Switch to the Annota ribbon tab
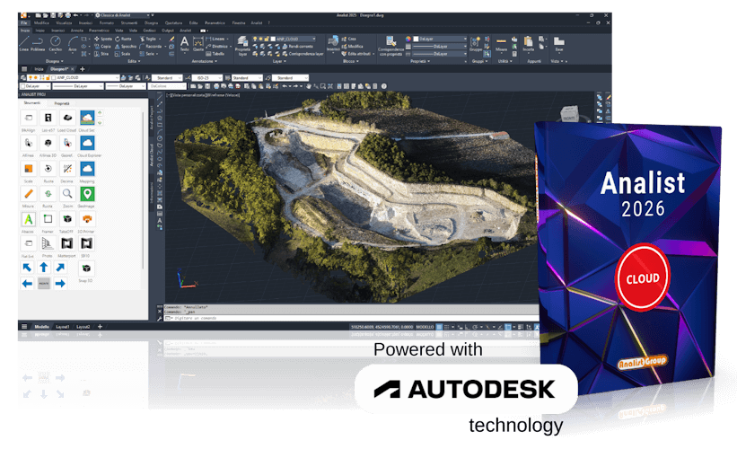The height and width of the screenshot is (449, 737). coord(76,31)
